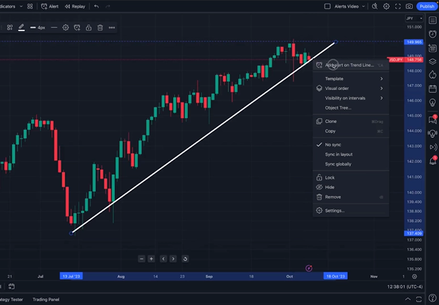Open Ideas lightbulb icon in right sidebar
This screenshot has height=305, width=439.
click(433, 102)
